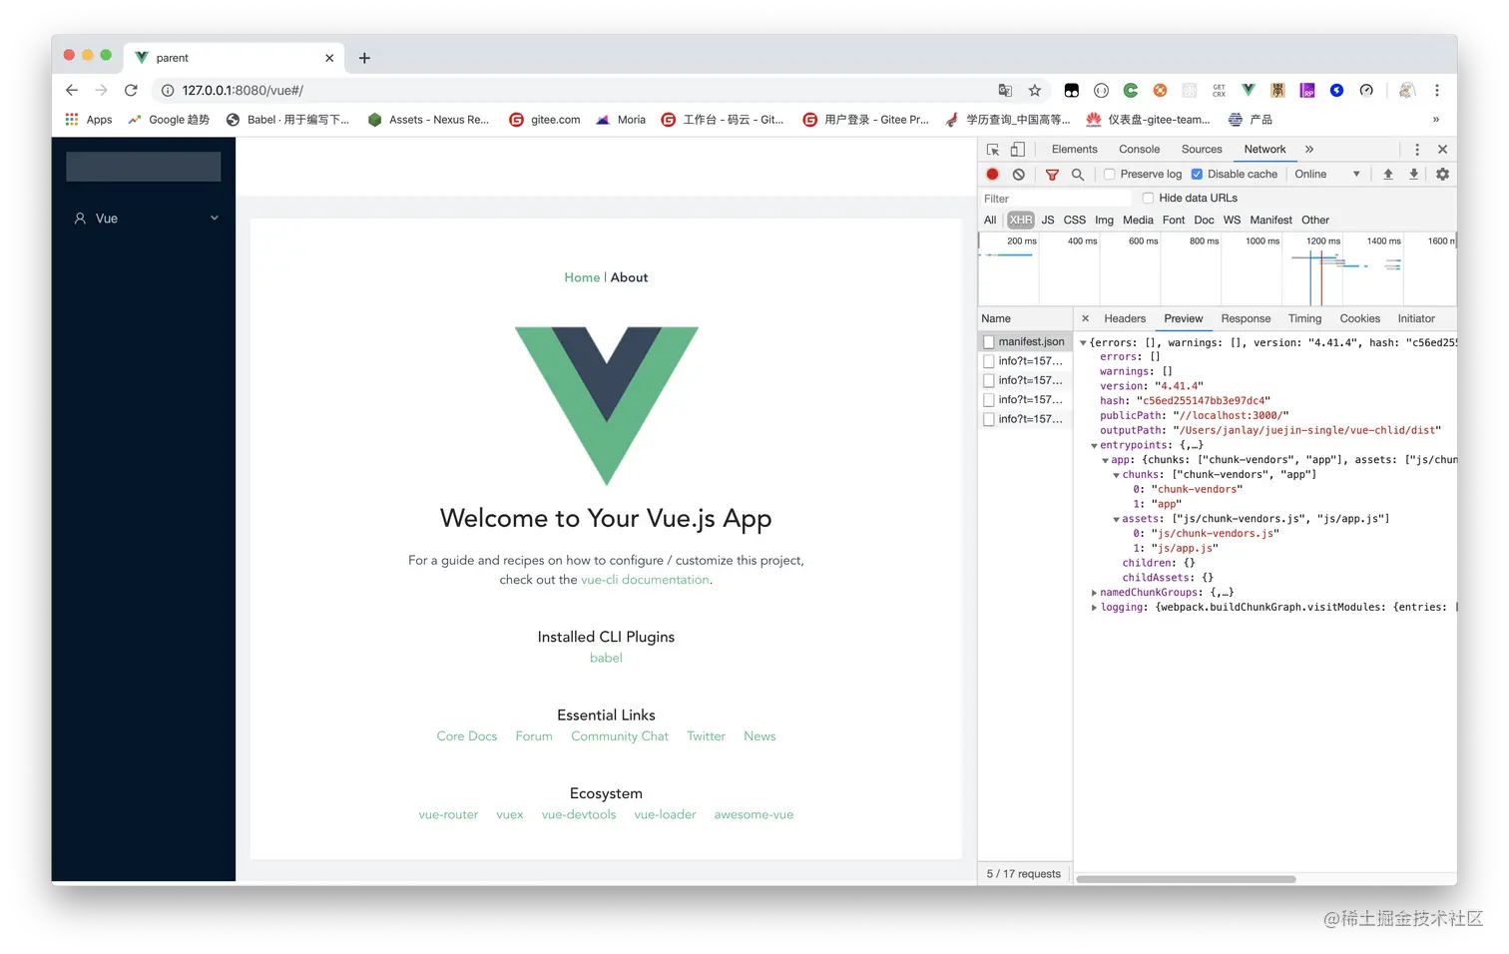Image resolution: width=1509 pixels, height=954 pixels.
Task: Import HAR file upload arrow
Action: click(x=1388, y=174)
